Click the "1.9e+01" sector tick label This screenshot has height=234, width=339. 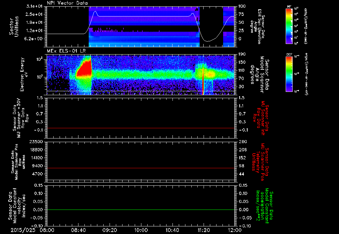pos(34,22)
